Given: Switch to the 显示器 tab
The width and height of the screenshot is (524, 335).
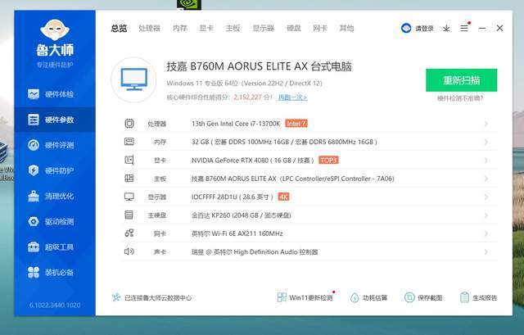Looking at the screenshot, I should coord(264,29).
